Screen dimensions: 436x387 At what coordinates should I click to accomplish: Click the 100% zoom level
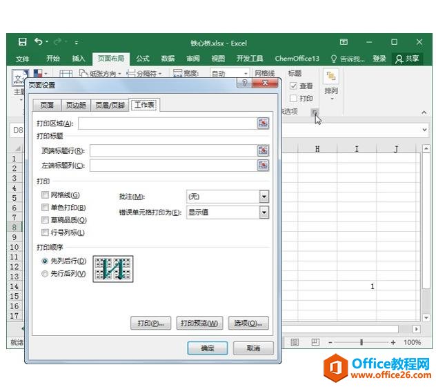tap(412, 342)
